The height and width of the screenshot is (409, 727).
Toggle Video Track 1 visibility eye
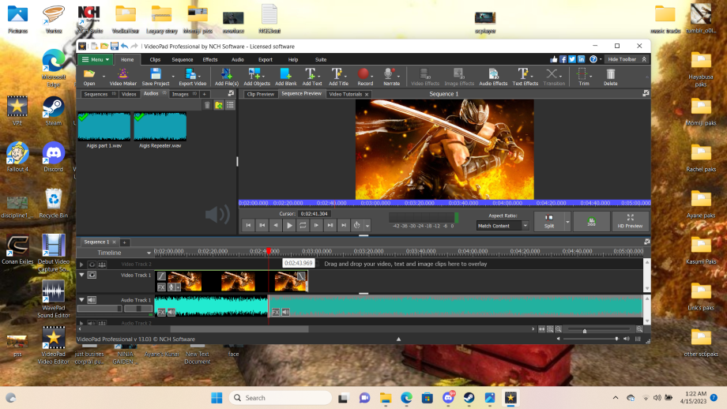click(92, 275)
